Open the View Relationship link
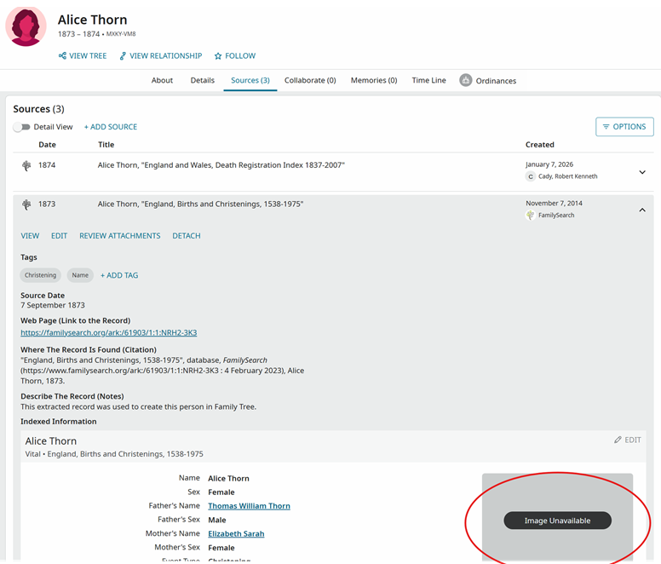Image resolution: width=661 pixels, height=564 pixels. pyautogui.click(x=161, y=55)
